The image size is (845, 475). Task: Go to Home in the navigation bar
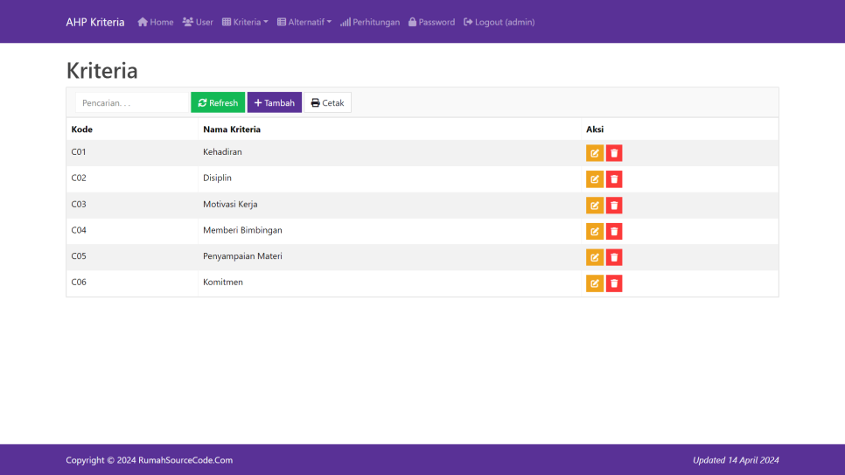coord(156,22)
